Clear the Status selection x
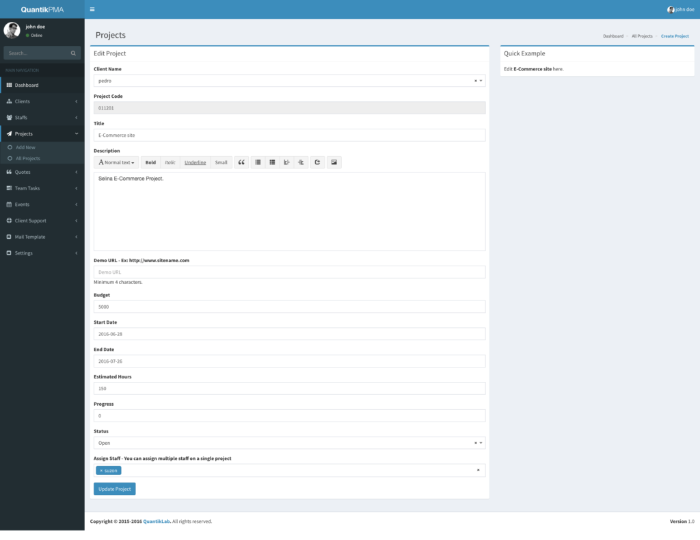Image resolution: width=700 pixels, height=540 pixels. click(476, 443)
